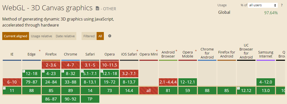Select the Chrome 90-92 future cell

click(71, 99)
